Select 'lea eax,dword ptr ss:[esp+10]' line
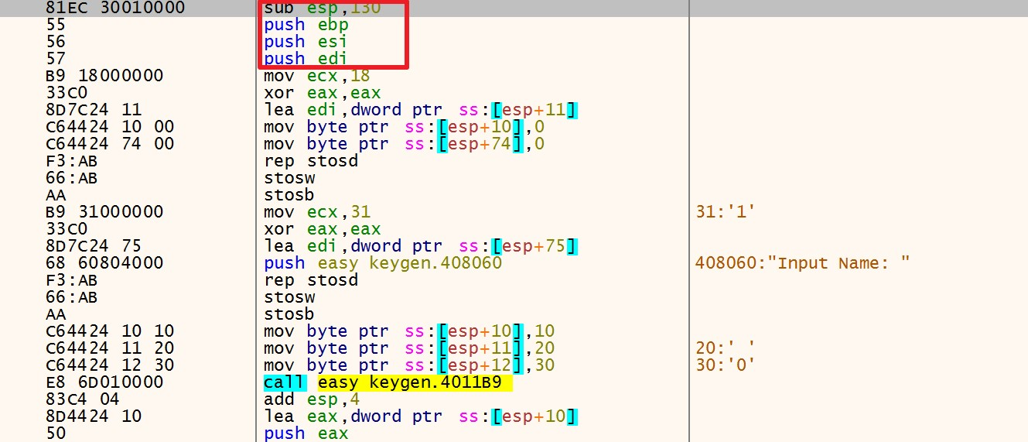This screenshot has height=442, width=1028. pos(421,416)
